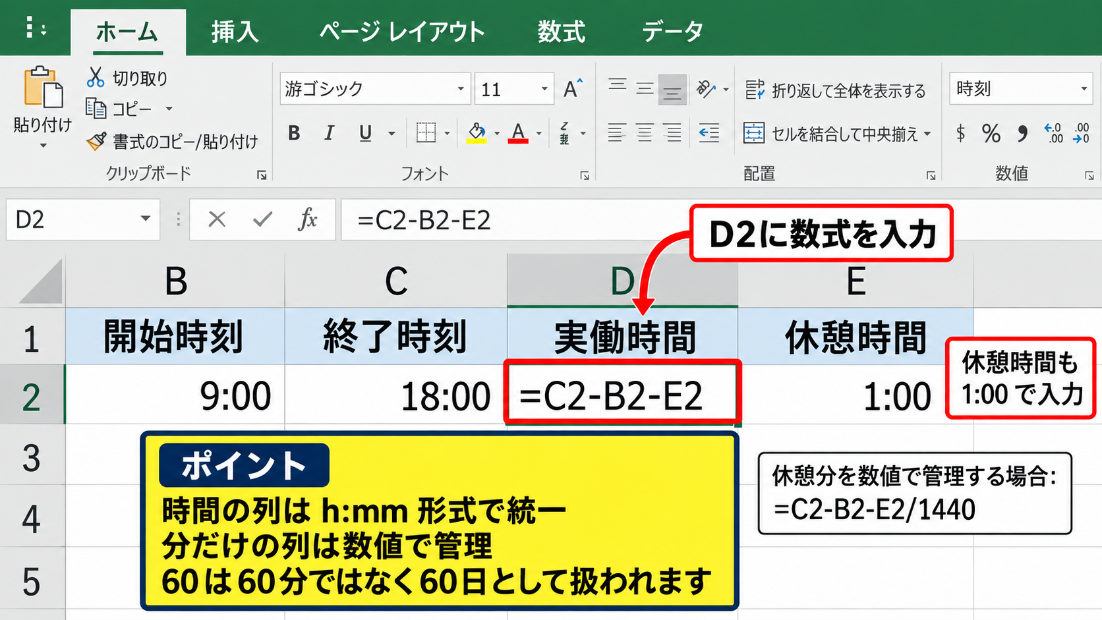
Task: Click the Borders icon
Action: tap(426, 133)
